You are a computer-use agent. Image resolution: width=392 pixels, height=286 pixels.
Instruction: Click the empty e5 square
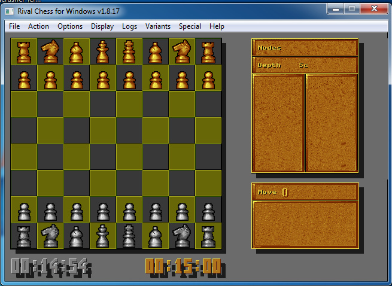(129, 130)
